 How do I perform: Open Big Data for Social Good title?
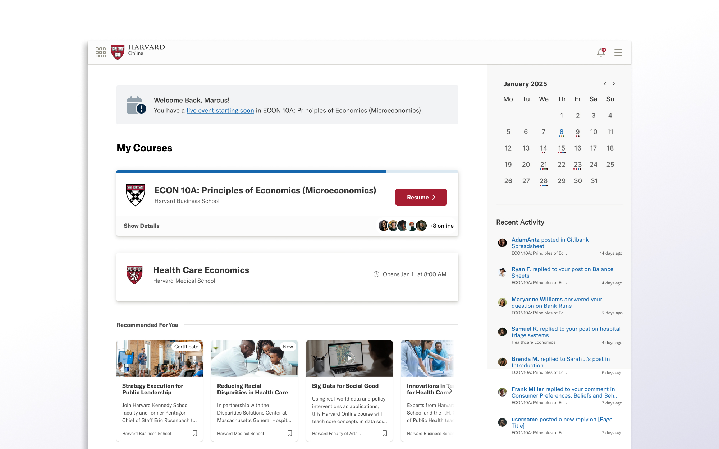(x=345, y=386)
